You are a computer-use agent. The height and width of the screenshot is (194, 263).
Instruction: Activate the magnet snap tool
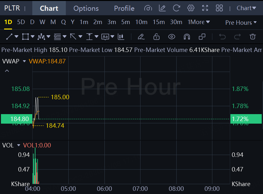[187, 37]
